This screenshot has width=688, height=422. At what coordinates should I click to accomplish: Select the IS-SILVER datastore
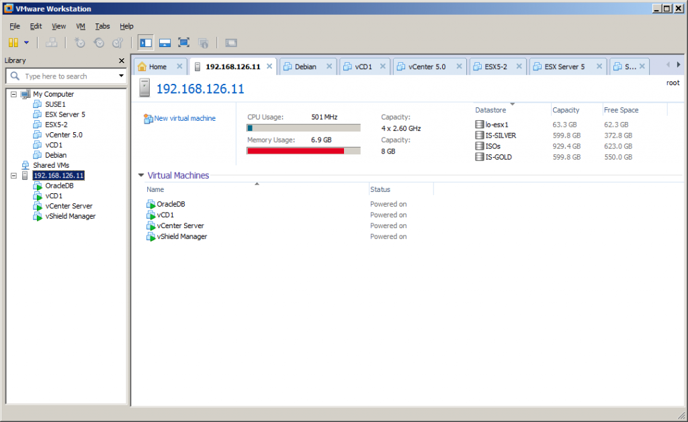point(500,136)
